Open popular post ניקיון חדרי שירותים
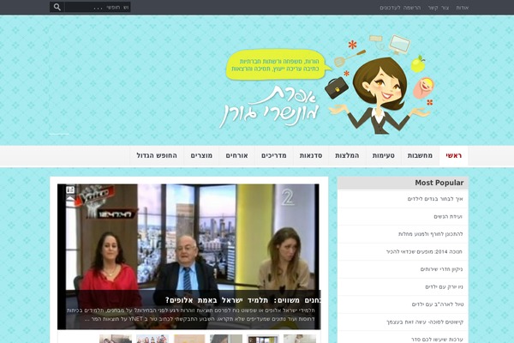The image size is (514, 343). point(441,269)
